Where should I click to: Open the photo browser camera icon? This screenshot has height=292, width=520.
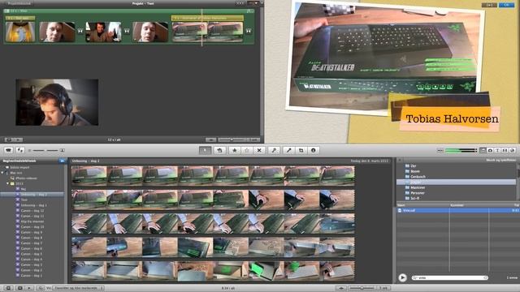490,150
